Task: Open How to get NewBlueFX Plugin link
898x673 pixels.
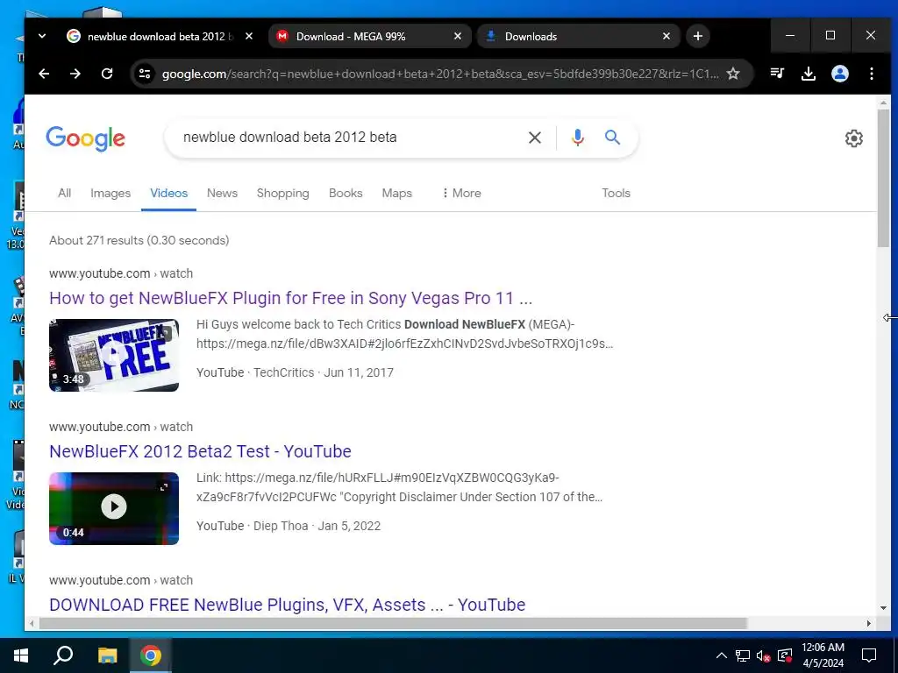Action: click(x=290, y=298)
